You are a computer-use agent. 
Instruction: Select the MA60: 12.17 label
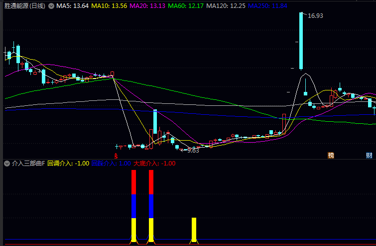point(186,6)
